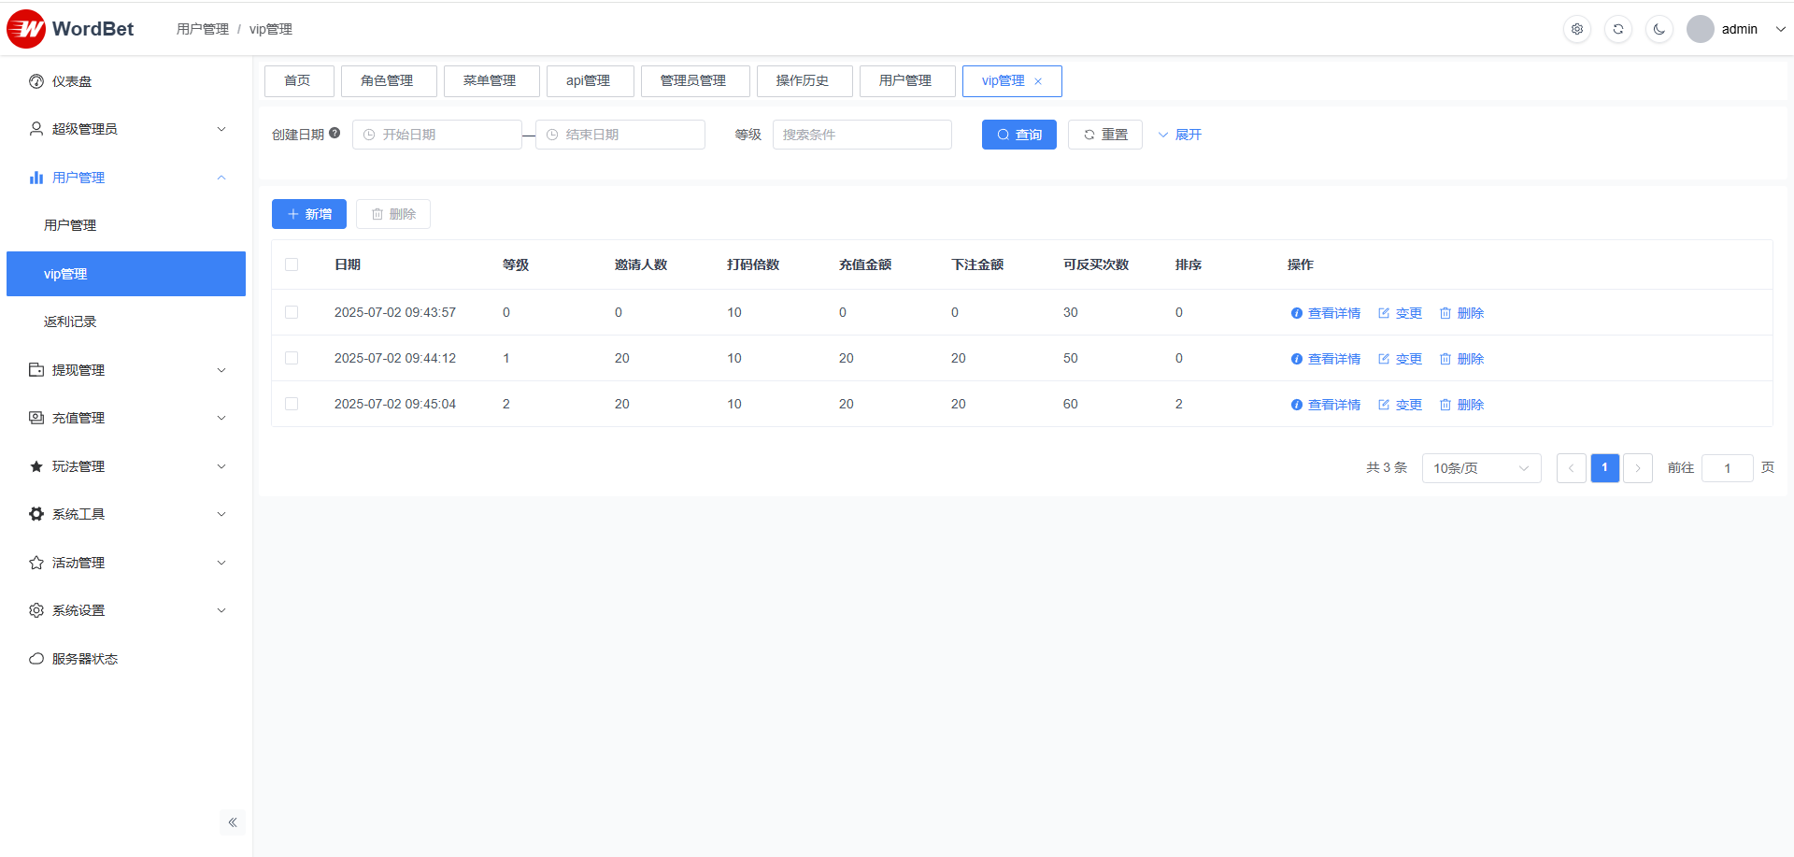The height and width of the screenshot is (857, 1794).
Task: Check the row dated 2025-07-02 09:43:57
Action: coord(292,312)
